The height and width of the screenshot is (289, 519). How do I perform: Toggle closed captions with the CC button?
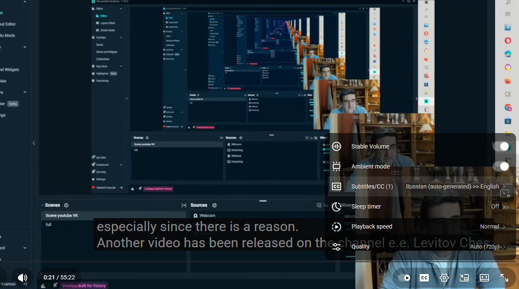pos(424,278)
